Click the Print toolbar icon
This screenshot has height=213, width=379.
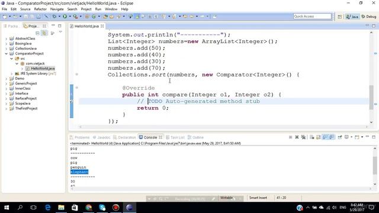38,17
